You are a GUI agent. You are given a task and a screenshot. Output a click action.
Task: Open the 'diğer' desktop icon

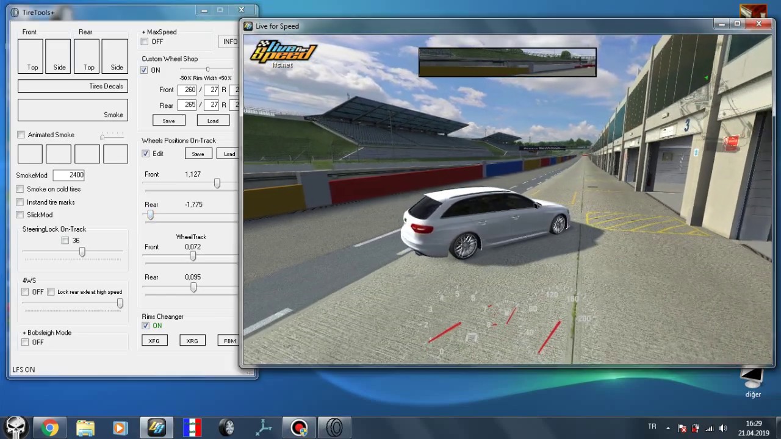[x=753, y=383]
